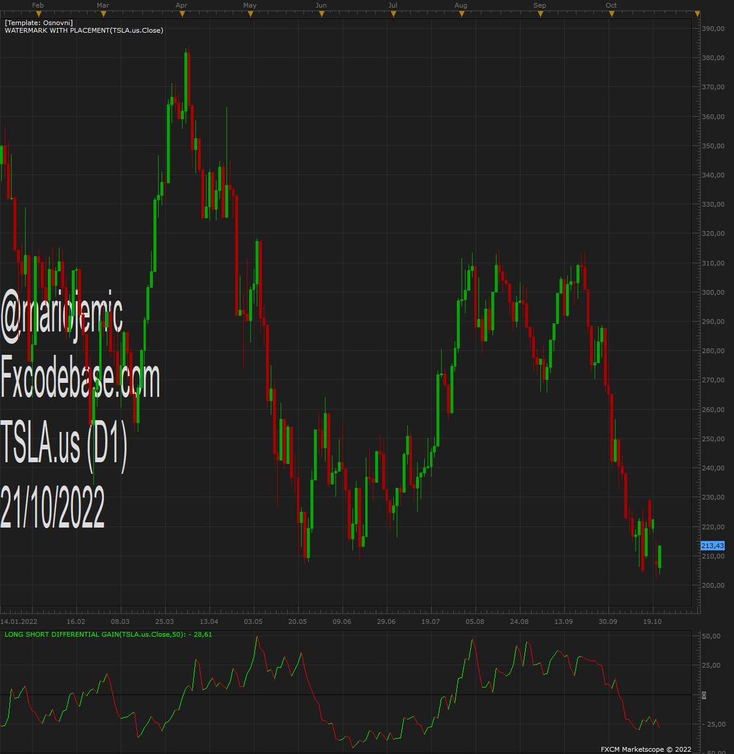Click the 09.06 date axis label

click(342, 622)
